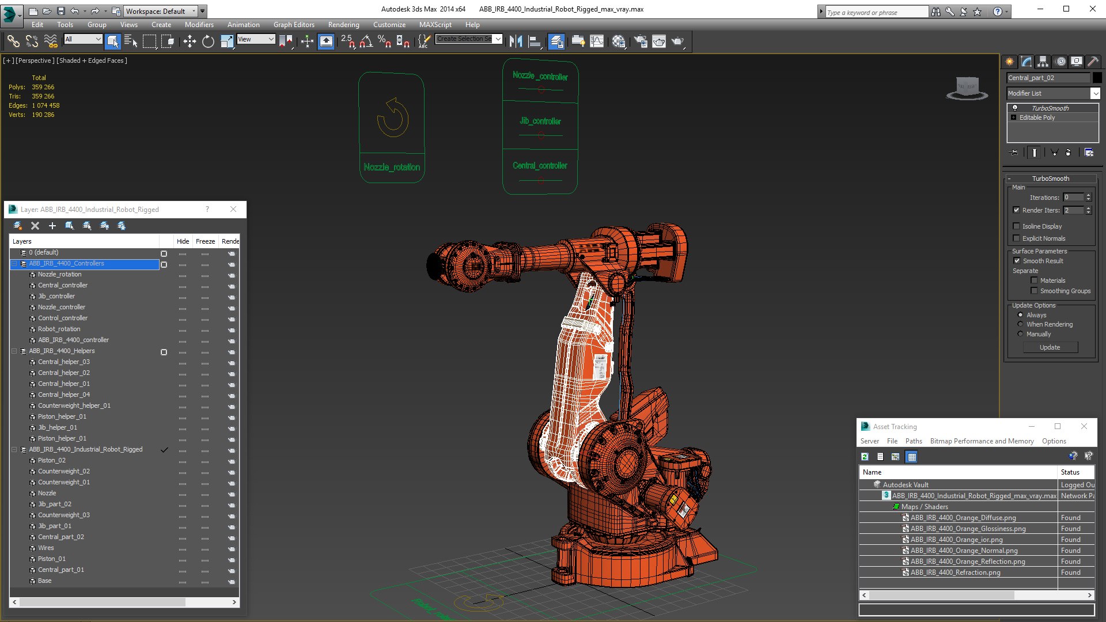
Task: Open Configure Modifier Sets icon
Action: tap(1089, 153)
